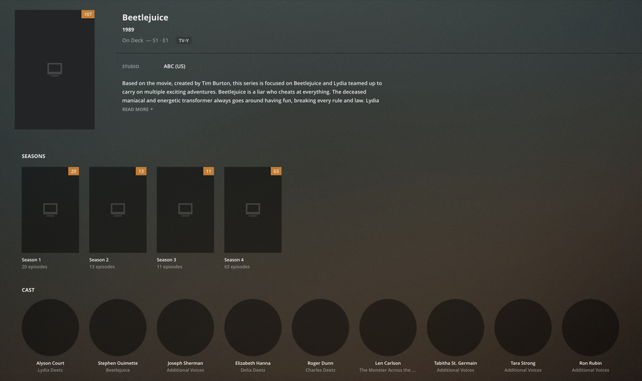Click the Season 3 title link

[x=166, y=259]
